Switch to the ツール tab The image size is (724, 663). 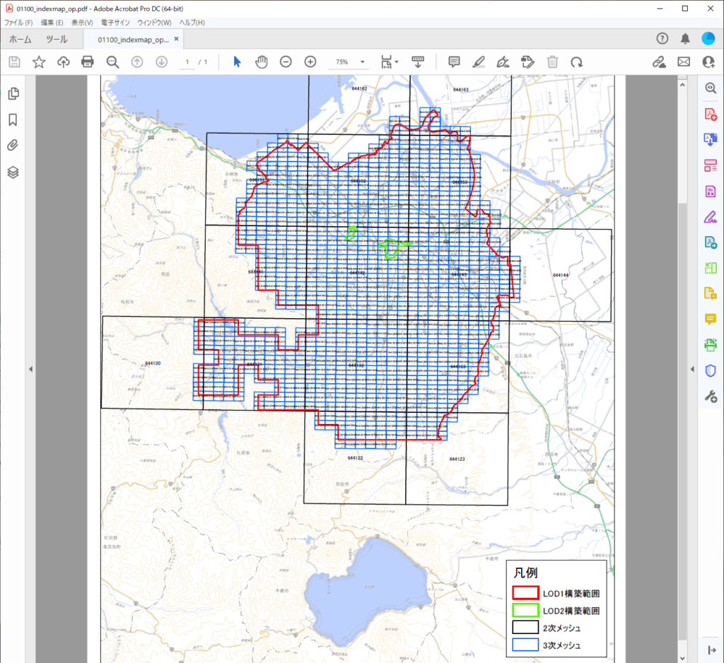57,40
